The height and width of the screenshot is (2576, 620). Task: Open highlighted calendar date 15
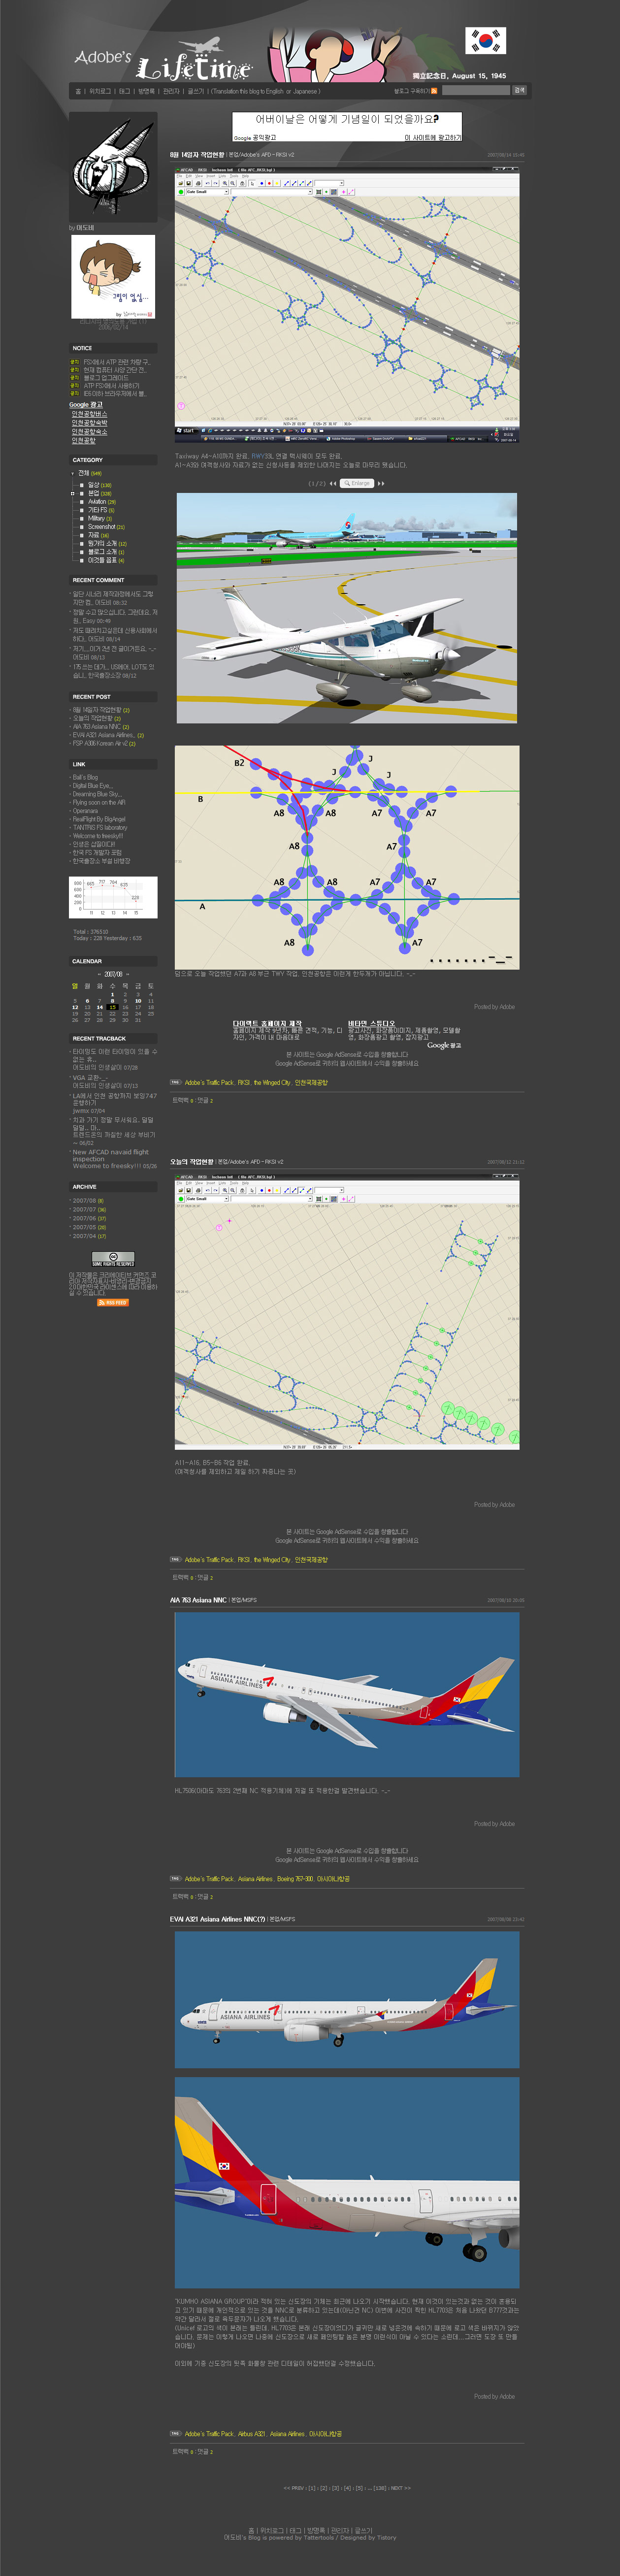tap(113, 1008)
